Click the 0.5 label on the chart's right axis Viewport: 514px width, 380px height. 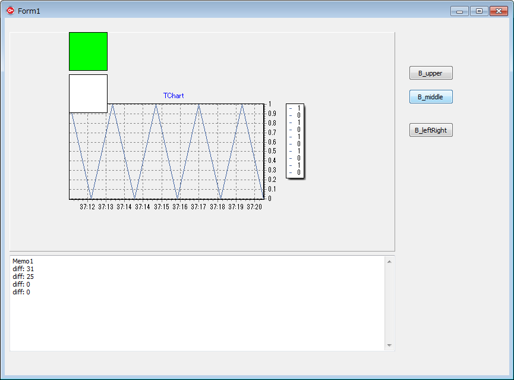coord(273,150)
